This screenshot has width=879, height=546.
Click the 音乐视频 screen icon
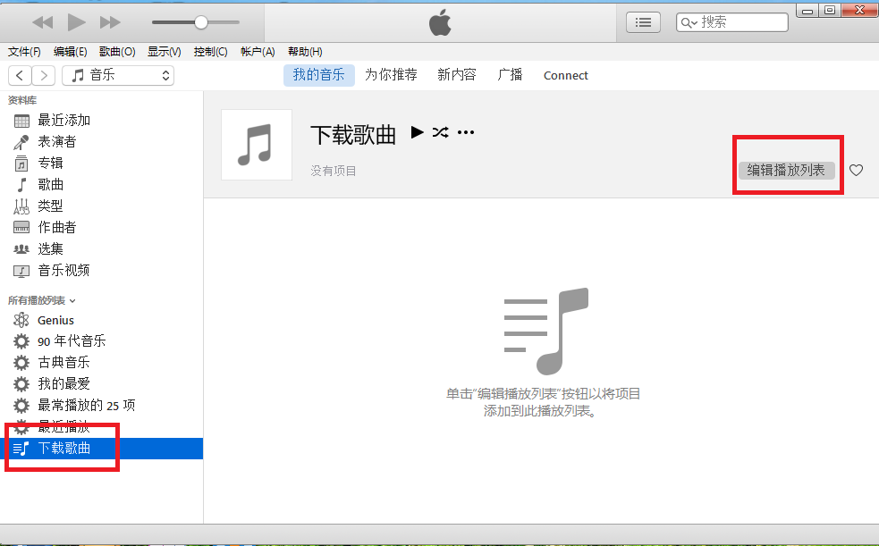(x=21, y=272)
